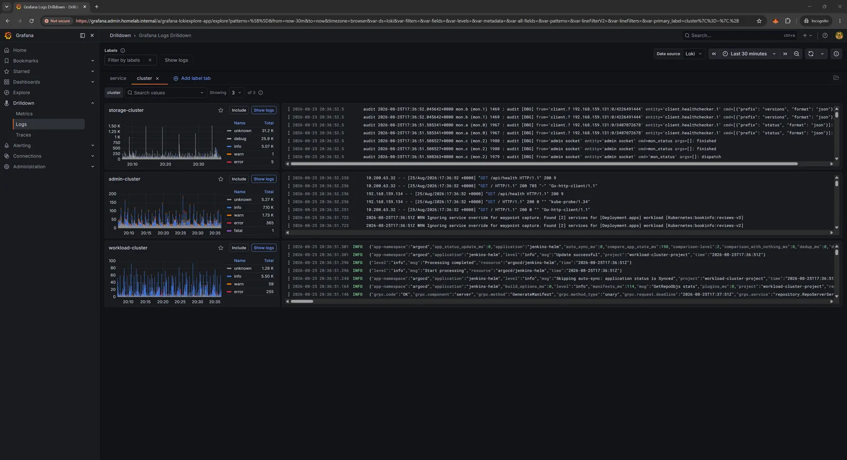Toggle Include for workload-cluster
The height and width of the screenshot is (460, 847).
coord(239,248)
